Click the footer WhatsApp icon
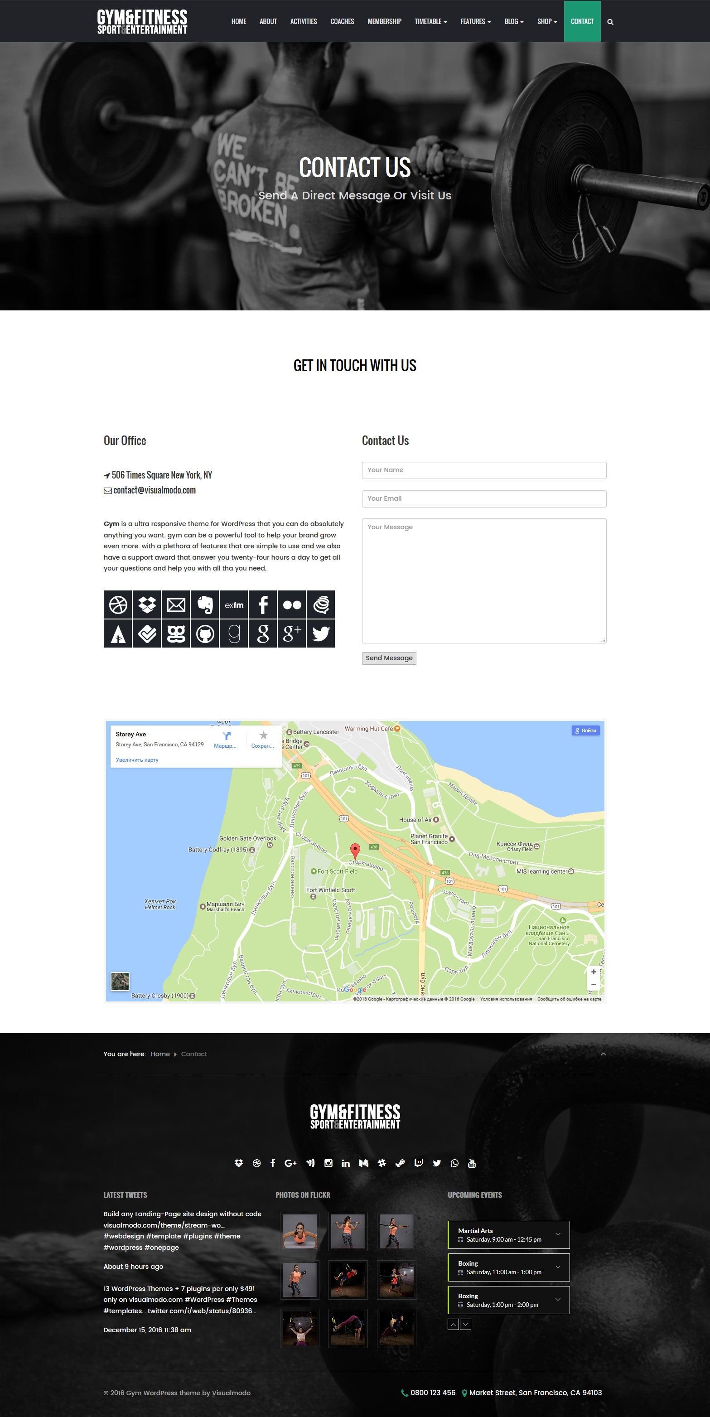Viewport: 710px width, 1417px height. click(454, 1163)
